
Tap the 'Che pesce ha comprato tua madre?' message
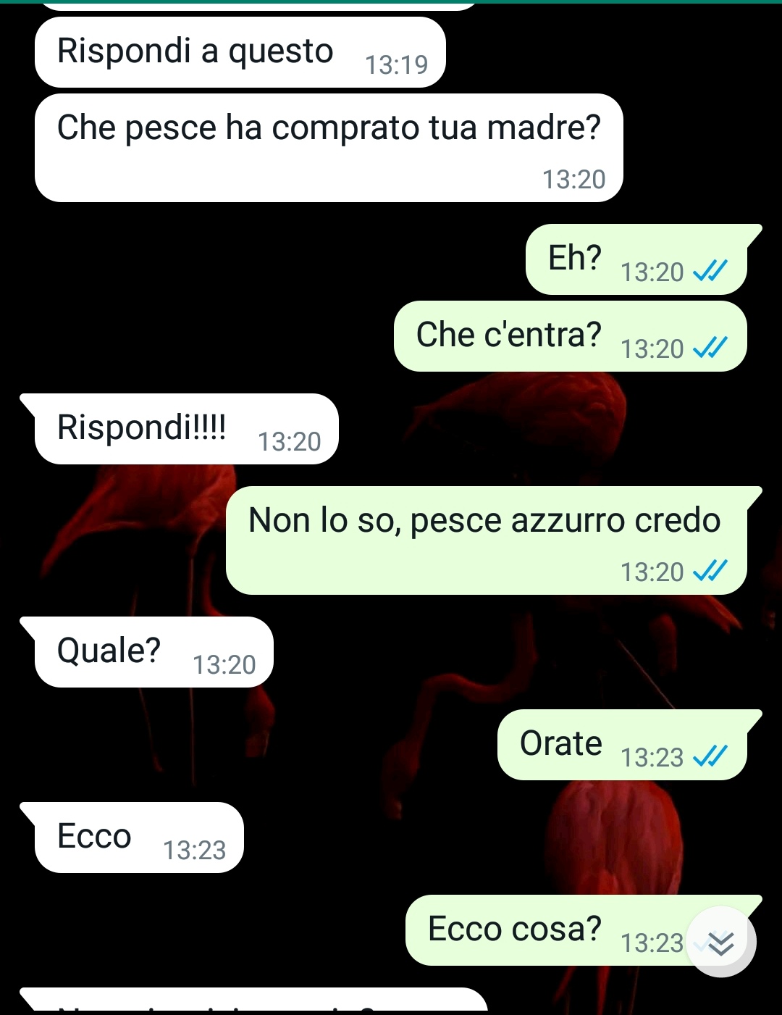pos(329,148)
